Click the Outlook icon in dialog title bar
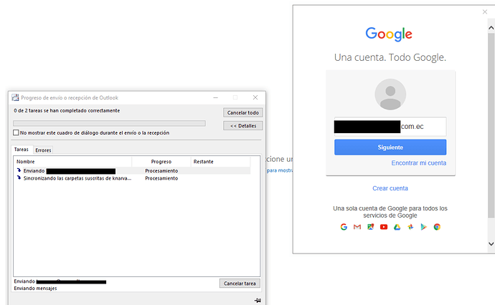Screen dimensions: 495x305 15,97
